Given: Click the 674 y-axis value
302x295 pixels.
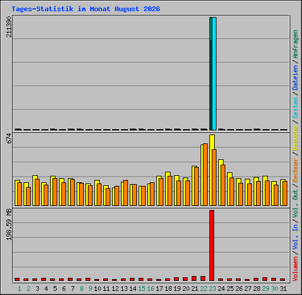Looking at the screenshot, I should (9, 138).
